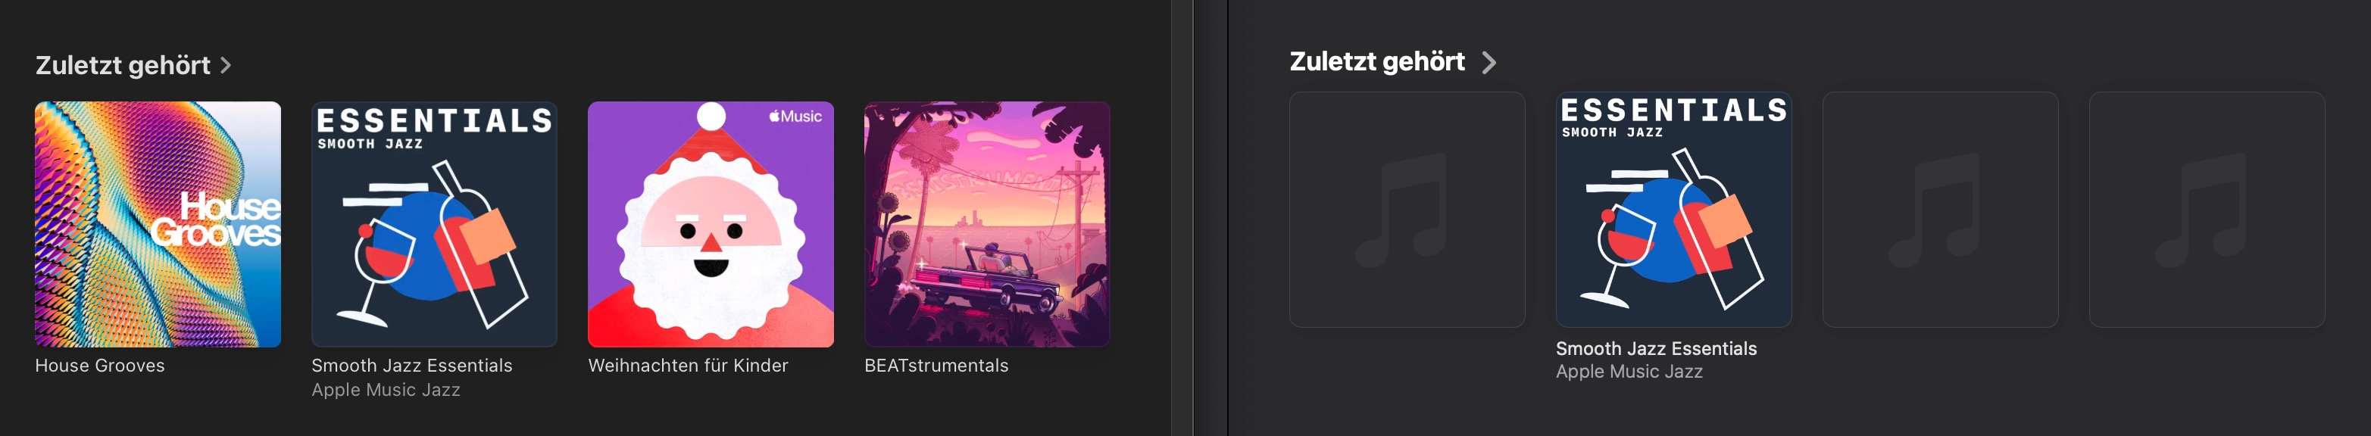2371x436 pixels.
Task: Click the BEATstrumentals title text
Action: [936, 365]
